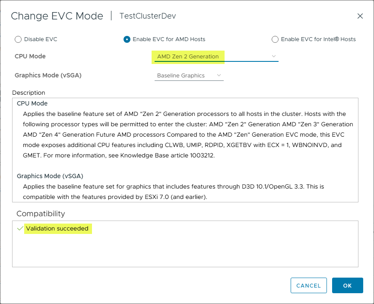
Task: Confirm with the OK button
Action: [347, 285]
